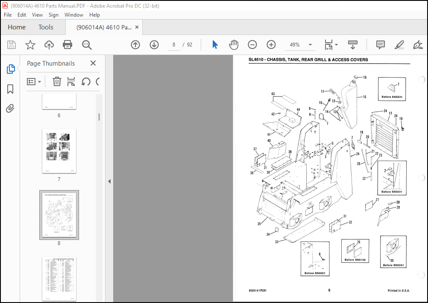Select the page 6 thumbnail
Image resolution: width=428 pixels, height=303 pixels.
click(x=59, y=101)
